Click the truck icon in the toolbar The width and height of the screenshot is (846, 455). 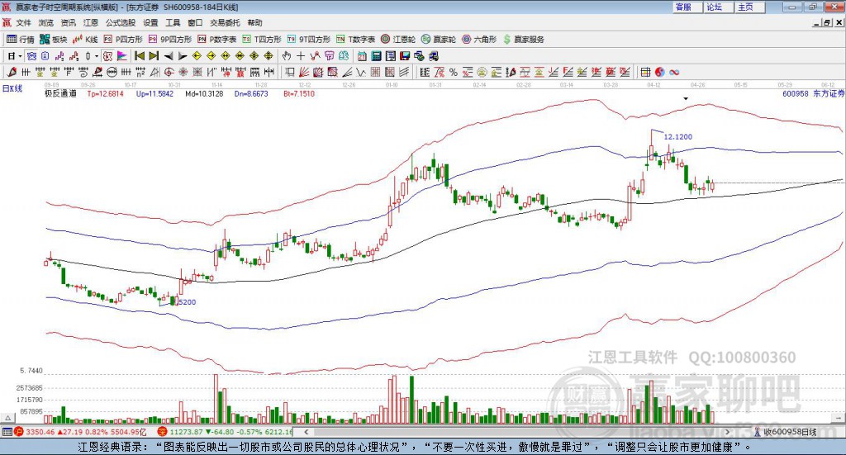click(x=433, y=56)
